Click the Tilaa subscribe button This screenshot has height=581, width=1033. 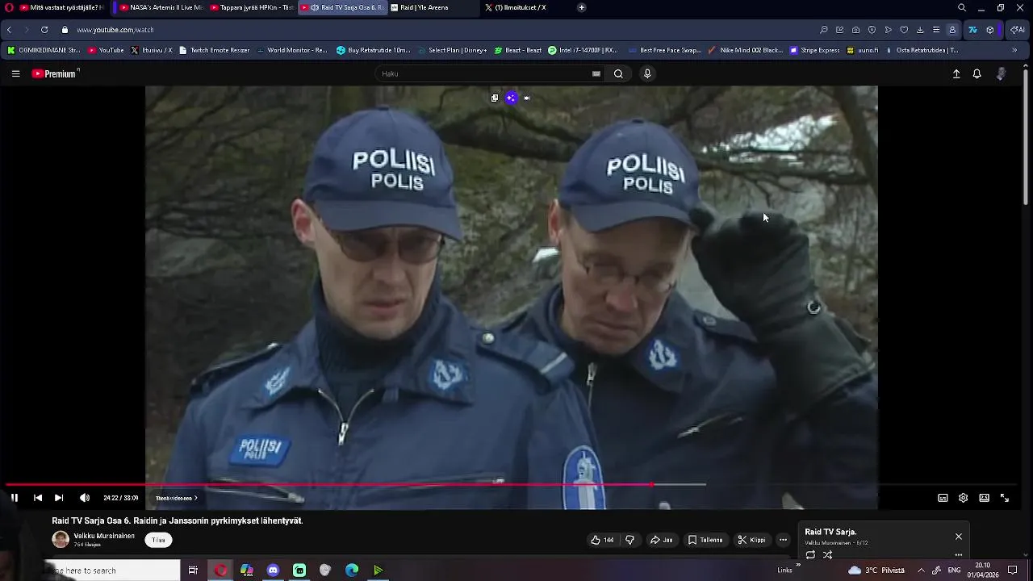pos(158,540)
